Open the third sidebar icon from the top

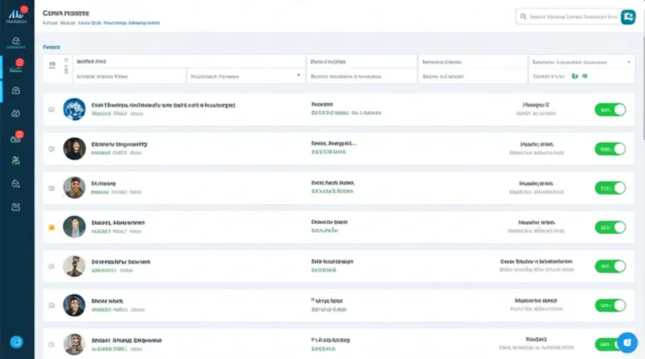[16, 90]
